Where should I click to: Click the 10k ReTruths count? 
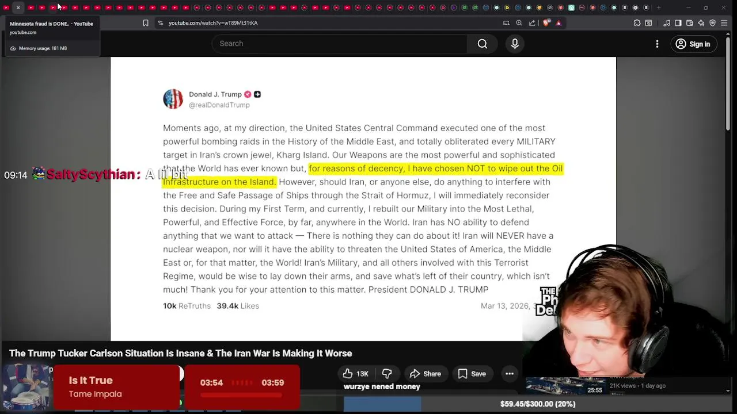point(187,306)
